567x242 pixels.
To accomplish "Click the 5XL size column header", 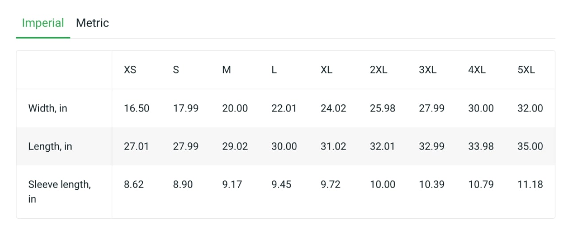I will 526,70.
